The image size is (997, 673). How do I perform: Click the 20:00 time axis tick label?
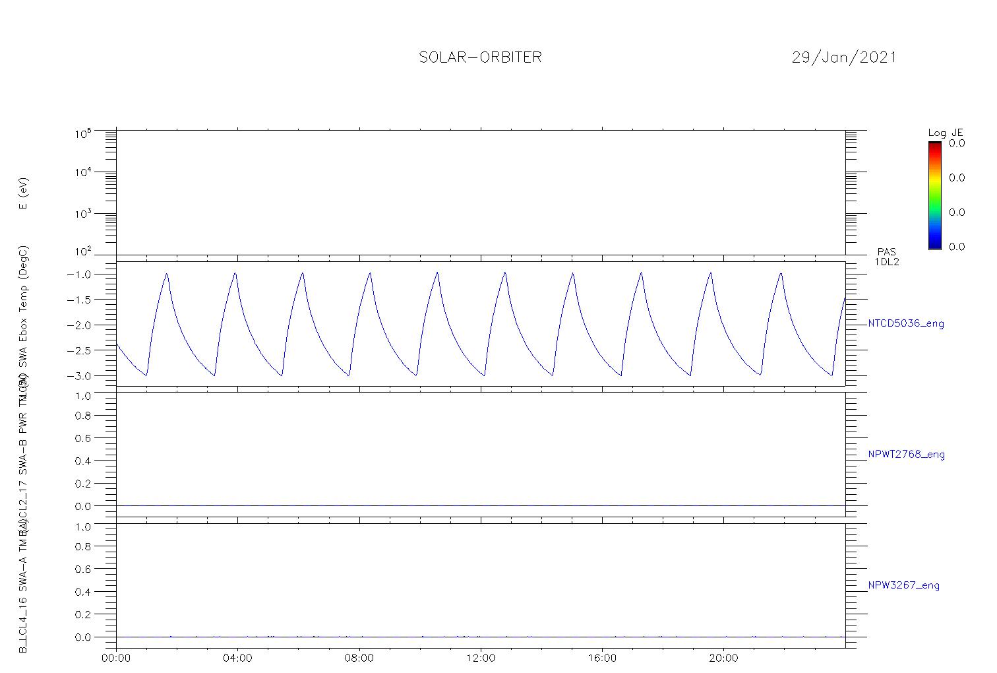[x=723, y=658]
